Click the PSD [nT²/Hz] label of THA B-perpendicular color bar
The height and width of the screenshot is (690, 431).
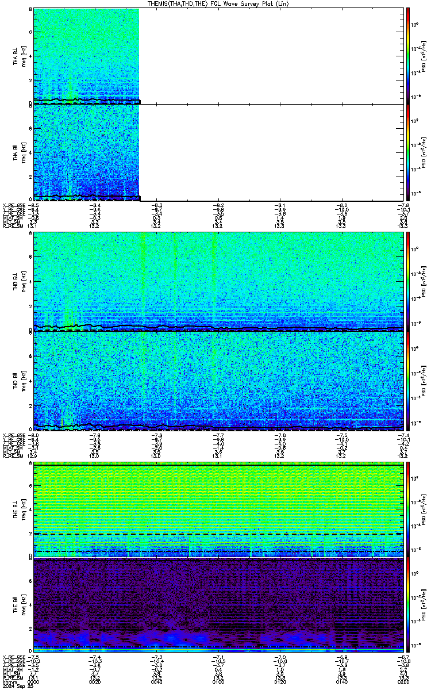pos(424,56)
